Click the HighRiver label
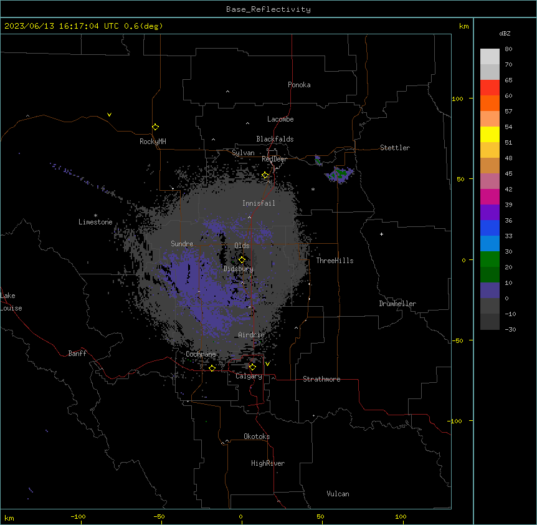 (268, 463)
